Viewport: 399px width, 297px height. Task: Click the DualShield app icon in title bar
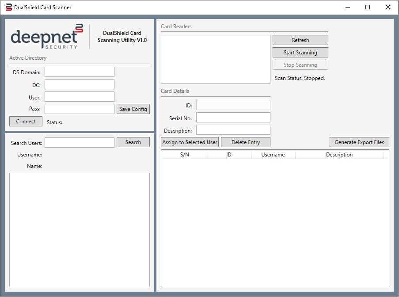8,7
